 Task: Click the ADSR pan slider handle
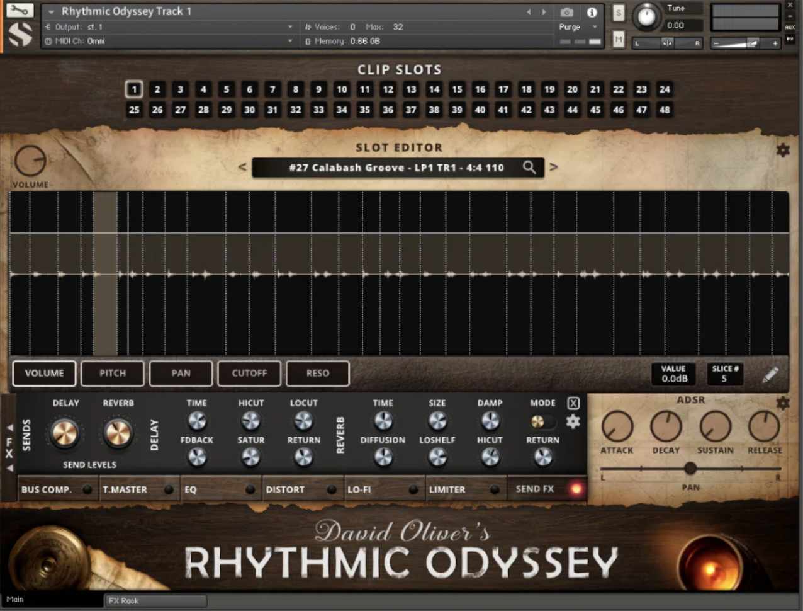(x=690, y=468)
